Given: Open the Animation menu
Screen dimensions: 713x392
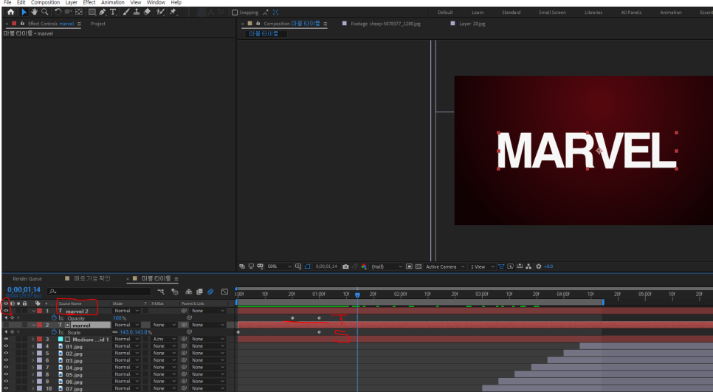Looking at the screenshot, I should [112, 2].
